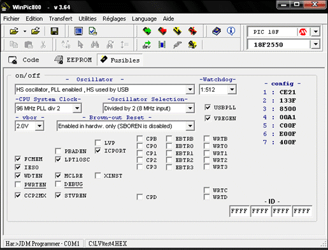Open the blue book help icon
Viewport: 328px width, 250px height.
pos(217,31)
